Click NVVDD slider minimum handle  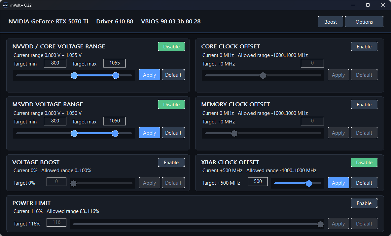point(74,75)
